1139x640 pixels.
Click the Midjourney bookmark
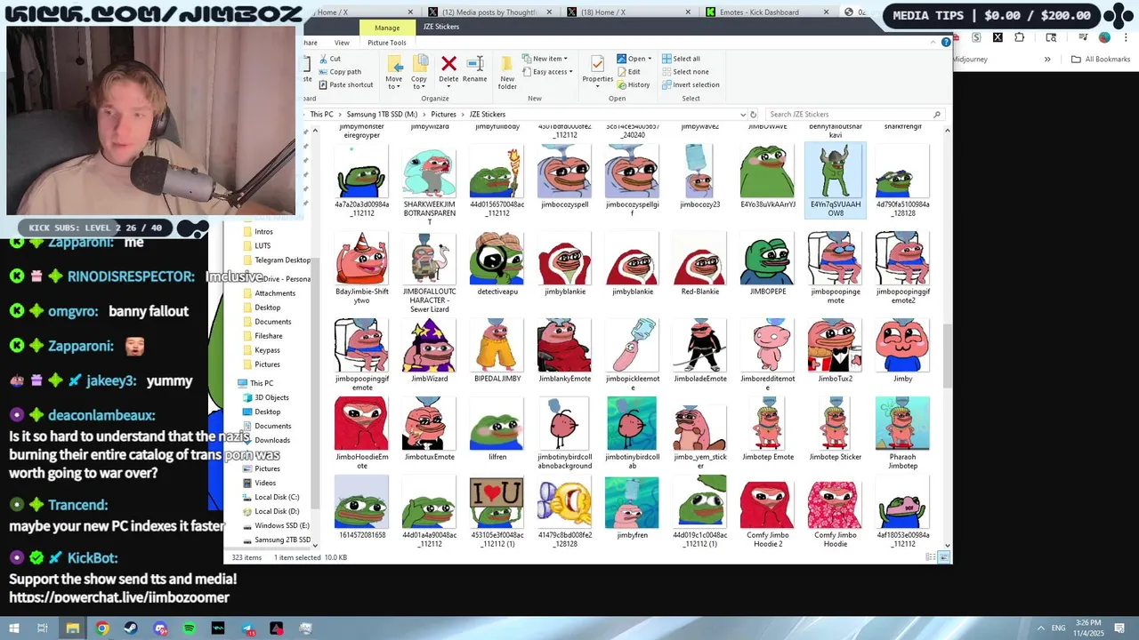click(970, 60)
